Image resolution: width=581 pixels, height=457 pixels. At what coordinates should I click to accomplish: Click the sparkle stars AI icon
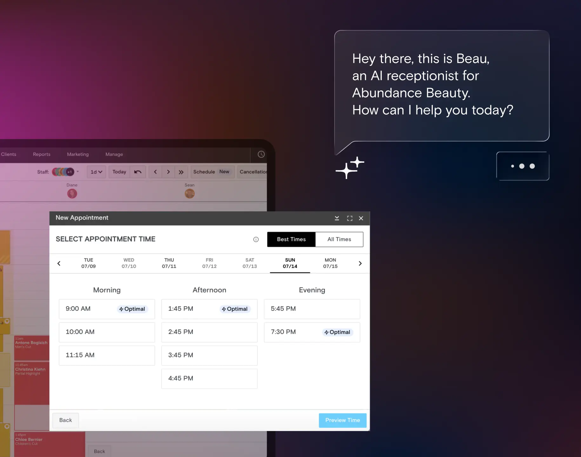pyautogui.click(x=350, y=168)
